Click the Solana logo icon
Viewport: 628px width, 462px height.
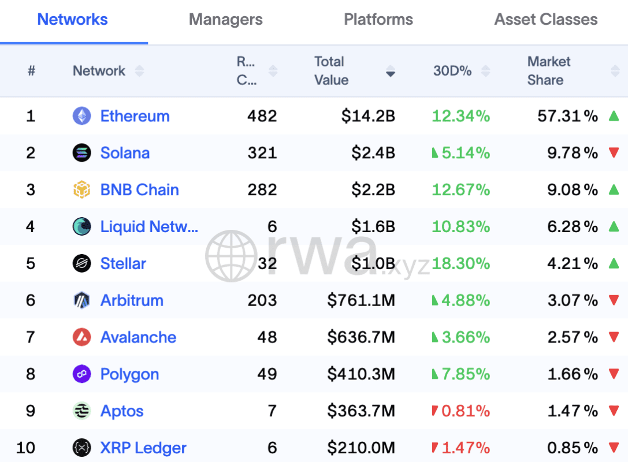click(82, 153)
